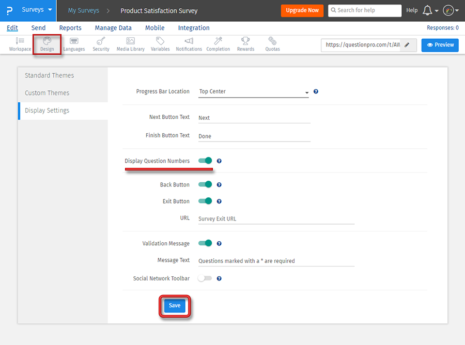Disable the Back Button toggle
Viewport: 465px width, 345px height.
tap(205, 184)
